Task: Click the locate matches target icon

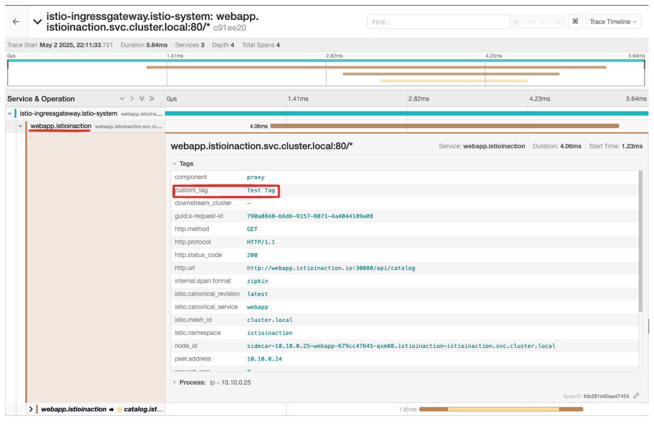Action: pyautogui.click(x=517, y=22)
